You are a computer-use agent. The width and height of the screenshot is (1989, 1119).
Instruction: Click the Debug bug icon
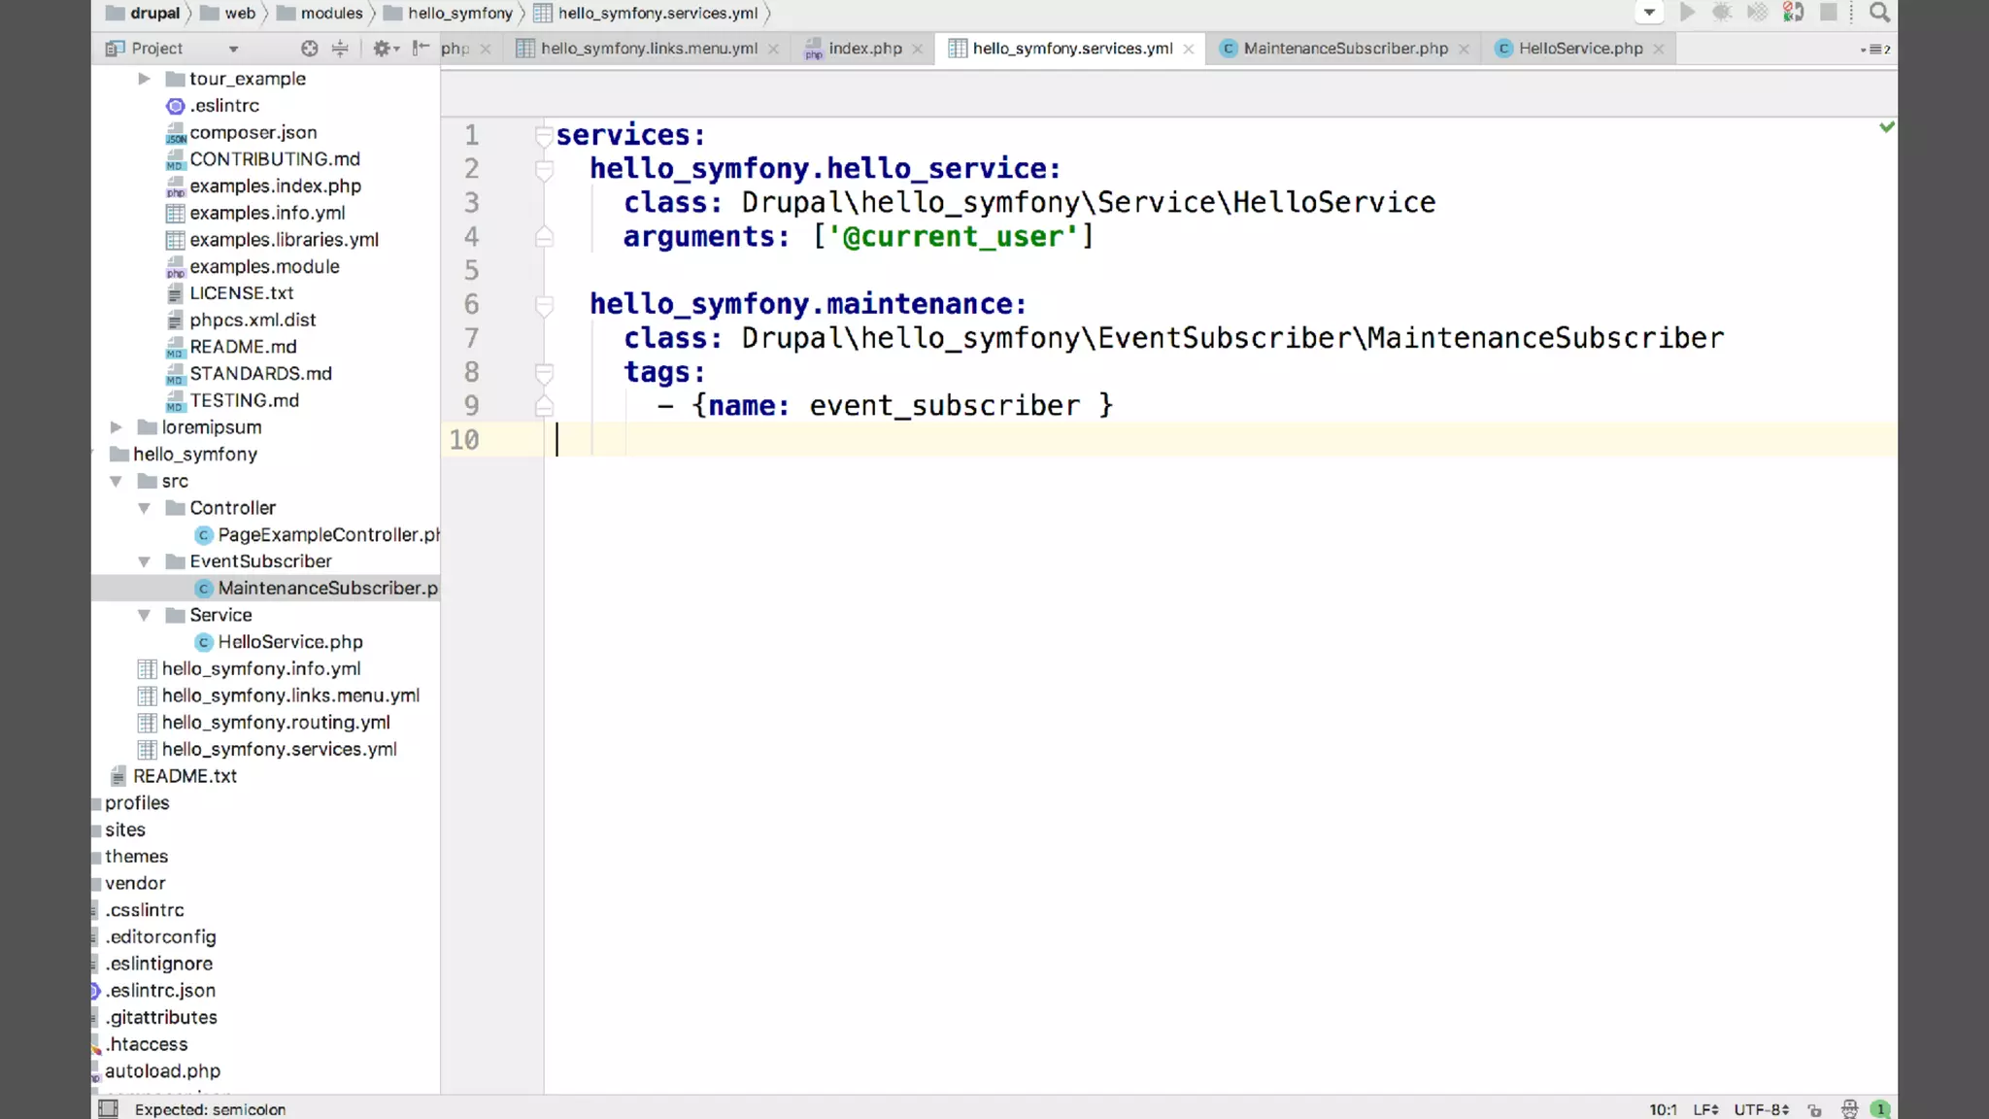click(1722, 13)
